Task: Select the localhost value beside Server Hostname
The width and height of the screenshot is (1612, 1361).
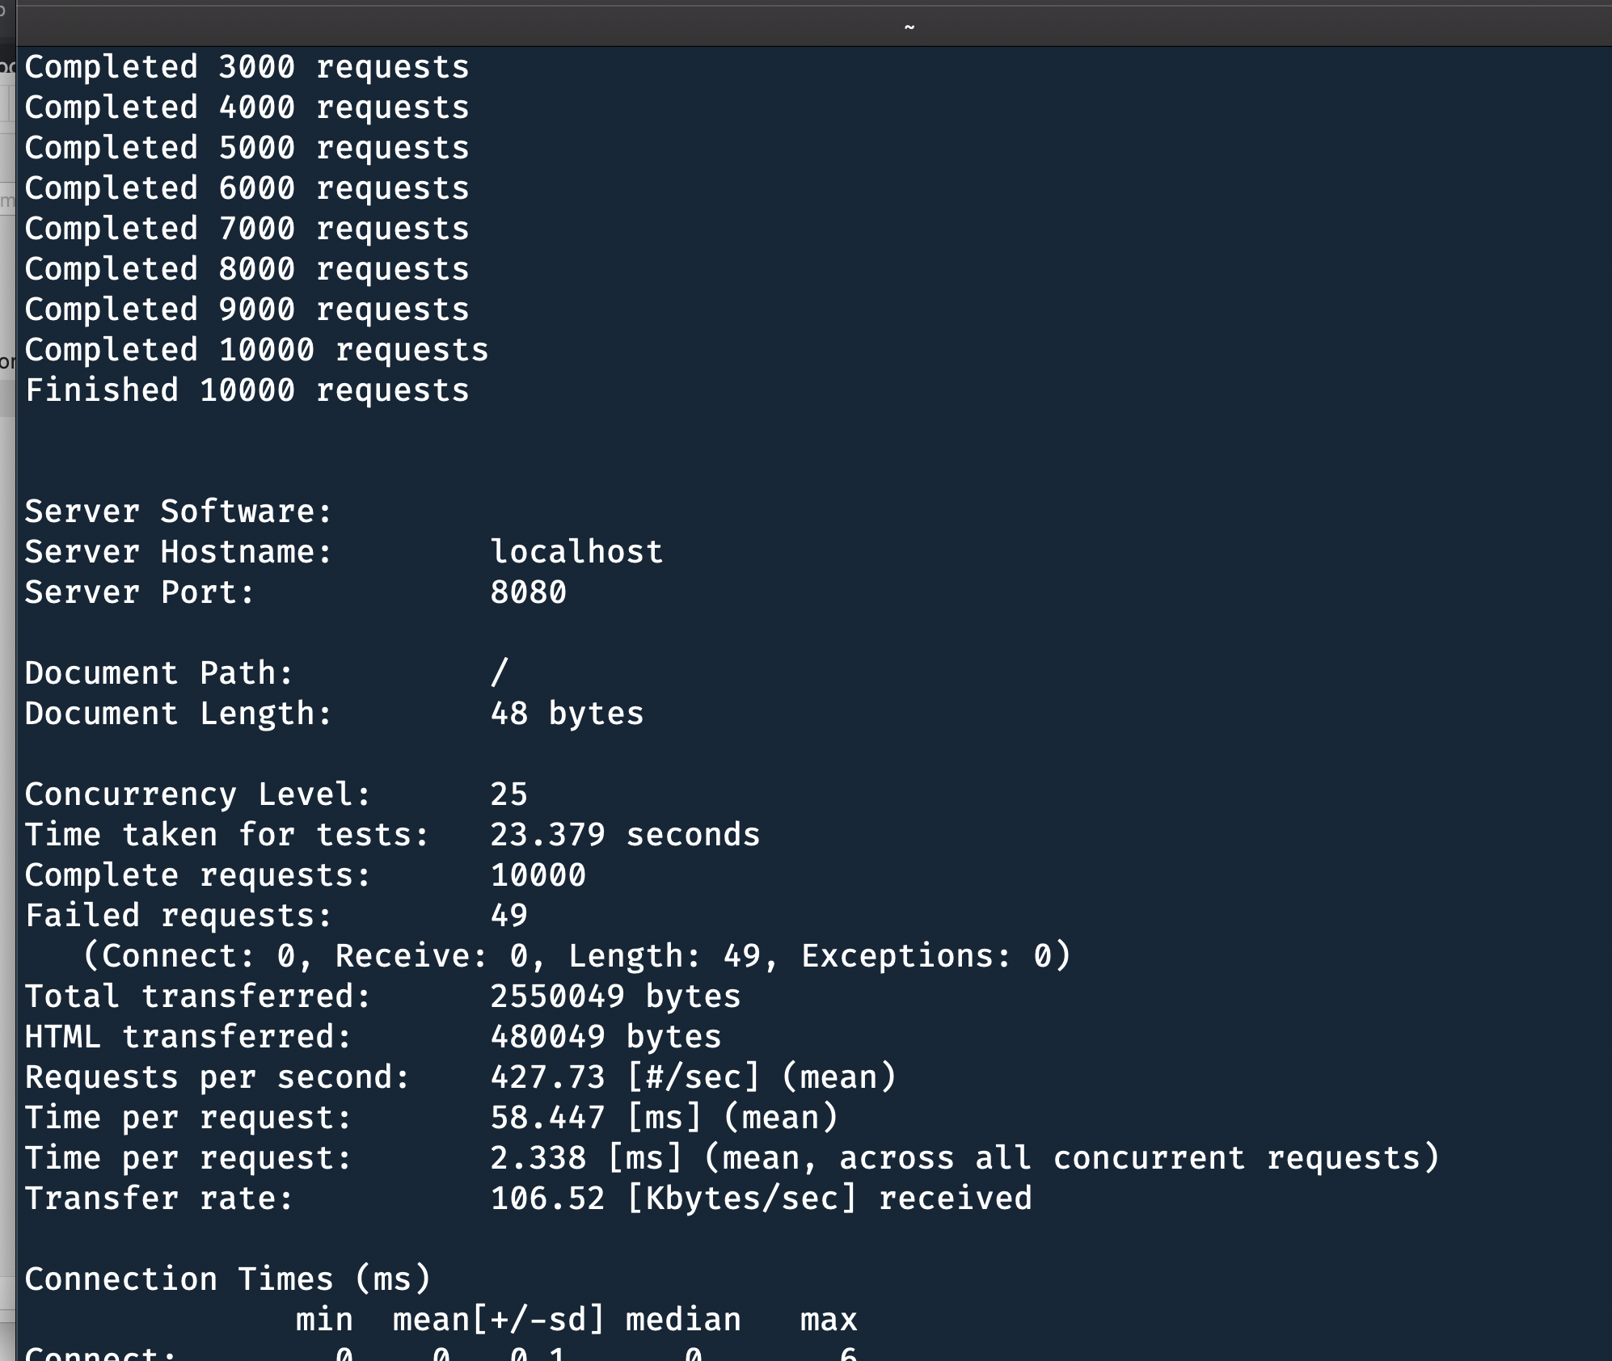Action: point(576,551)
